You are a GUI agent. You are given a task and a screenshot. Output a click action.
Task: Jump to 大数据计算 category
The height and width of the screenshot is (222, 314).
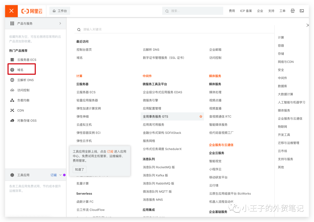coord(286,94)
